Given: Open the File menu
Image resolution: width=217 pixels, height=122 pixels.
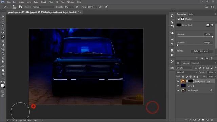Looking at the screenshot, I should (9, 2).
